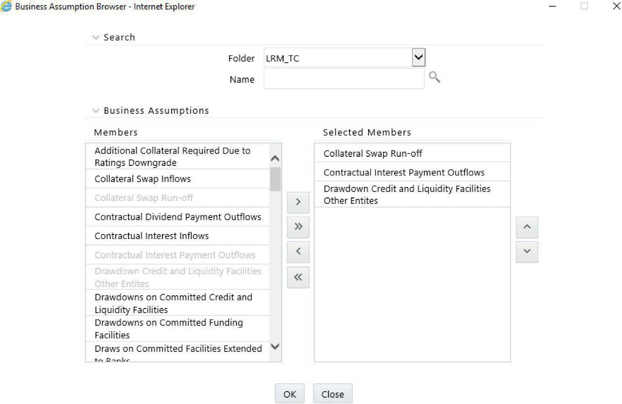The width and height of the screenshot is (622, 404).
Task: Remove selected member with single left arrow
Action: pos(298,251)
